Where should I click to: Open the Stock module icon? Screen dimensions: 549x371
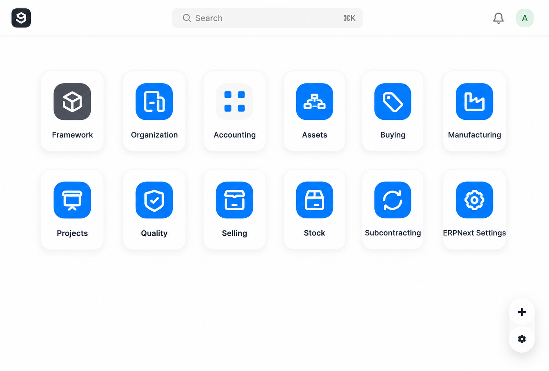[x=314, y=200]
